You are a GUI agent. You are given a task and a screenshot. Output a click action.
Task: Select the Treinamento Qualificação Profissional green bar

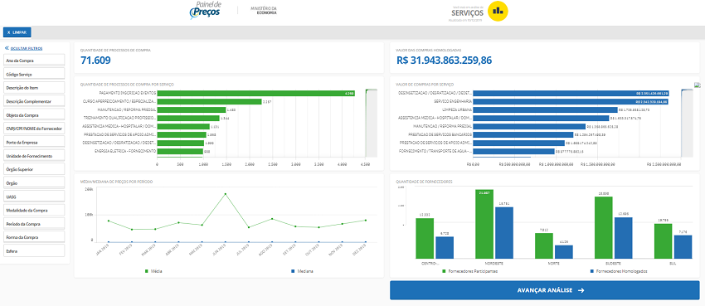click(188, 119)
